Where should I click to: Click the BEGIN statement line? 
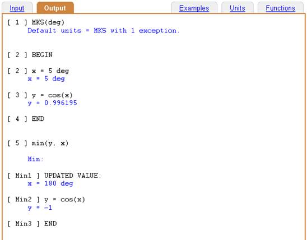click(30, 55)
